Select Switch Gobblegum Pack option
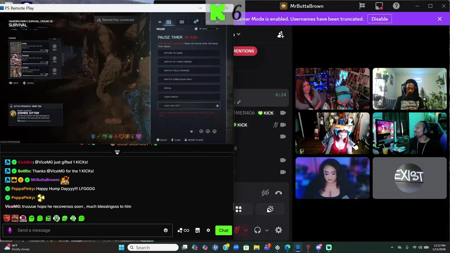450x253 pixels. pyautogui.click(x=189, y=79)
